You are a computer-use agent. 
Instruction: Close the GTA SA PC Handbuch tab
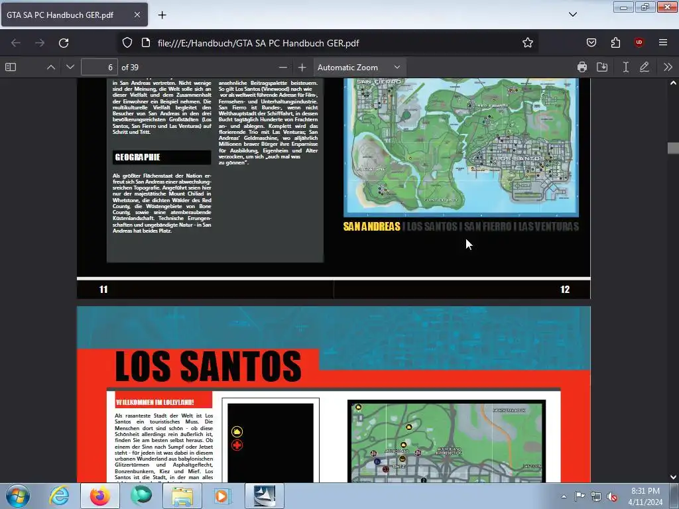(x=137, y=15)
